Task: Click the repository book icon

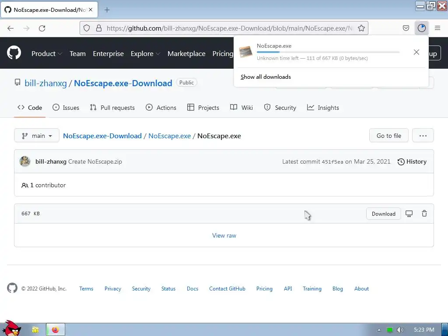Action: point(17,83)
